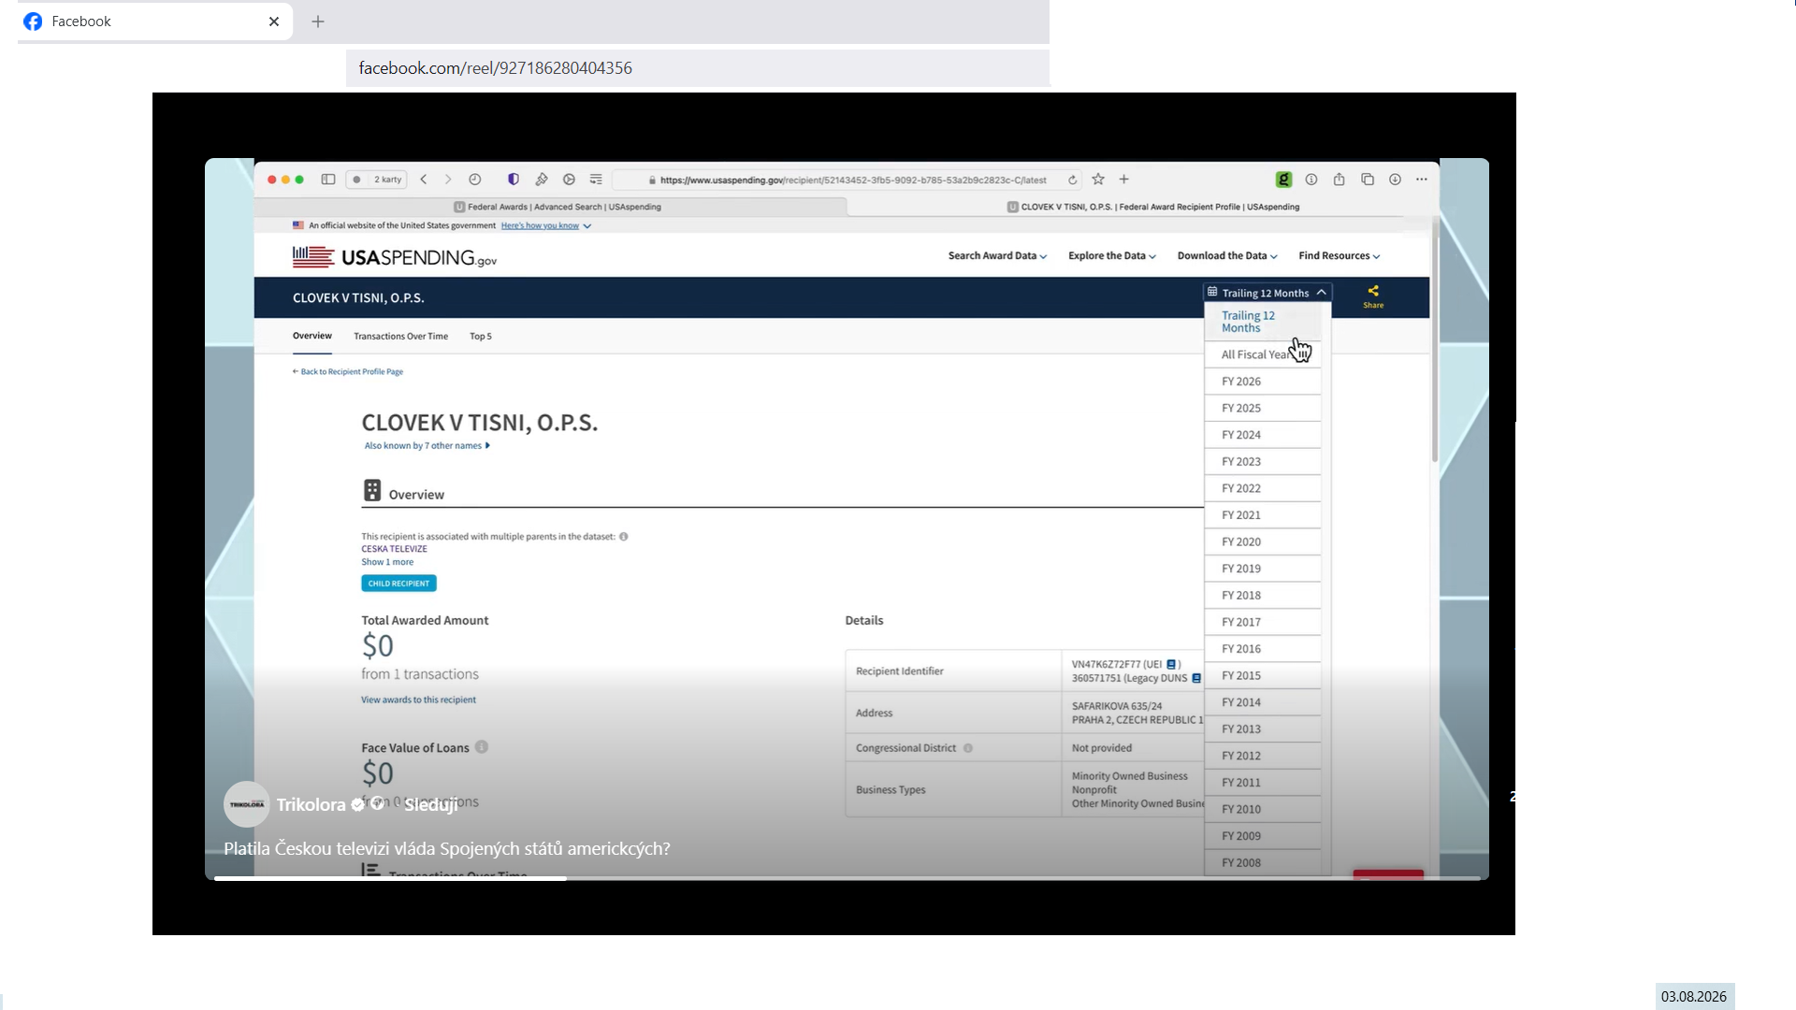
Task: Switch to Federal Awards Advanced Search tab
Action: coord(552,207)
